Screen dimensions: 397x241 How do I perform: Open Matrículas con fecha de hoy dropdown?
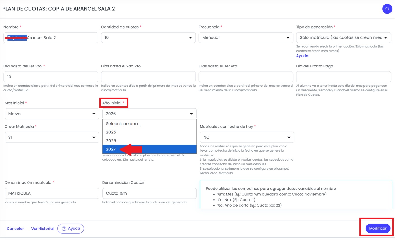247,138
